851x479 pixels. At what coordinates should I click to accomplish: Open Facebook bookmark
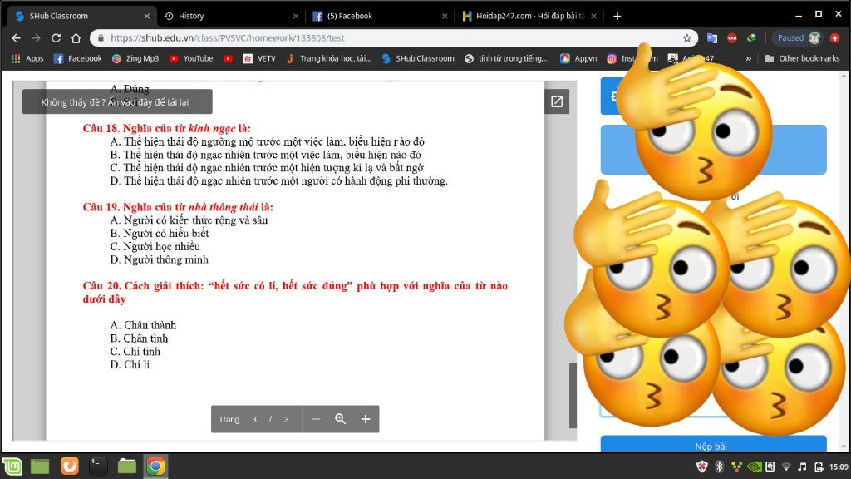click(x=77, y=59)
